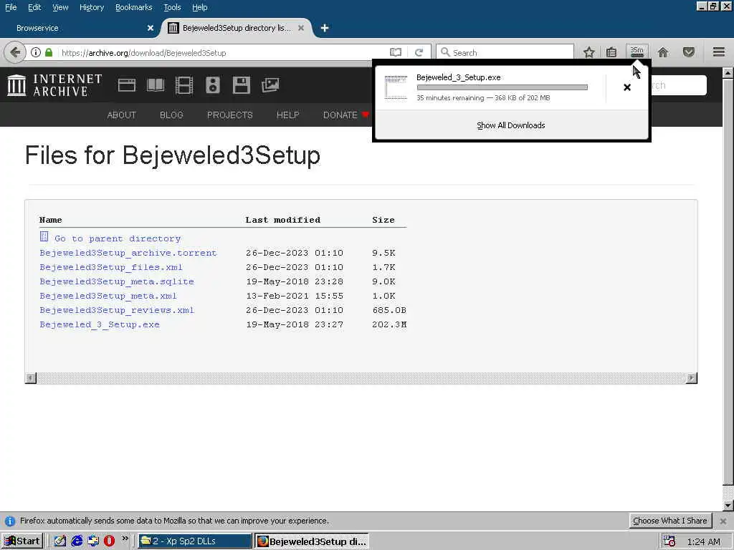Viewport: 734px width, 550px height.
Task: Open the Start menu
Action: coord(22,541)
